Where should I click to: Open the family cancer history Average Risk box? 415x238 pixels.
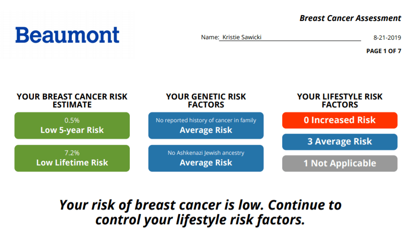point(206,126)
